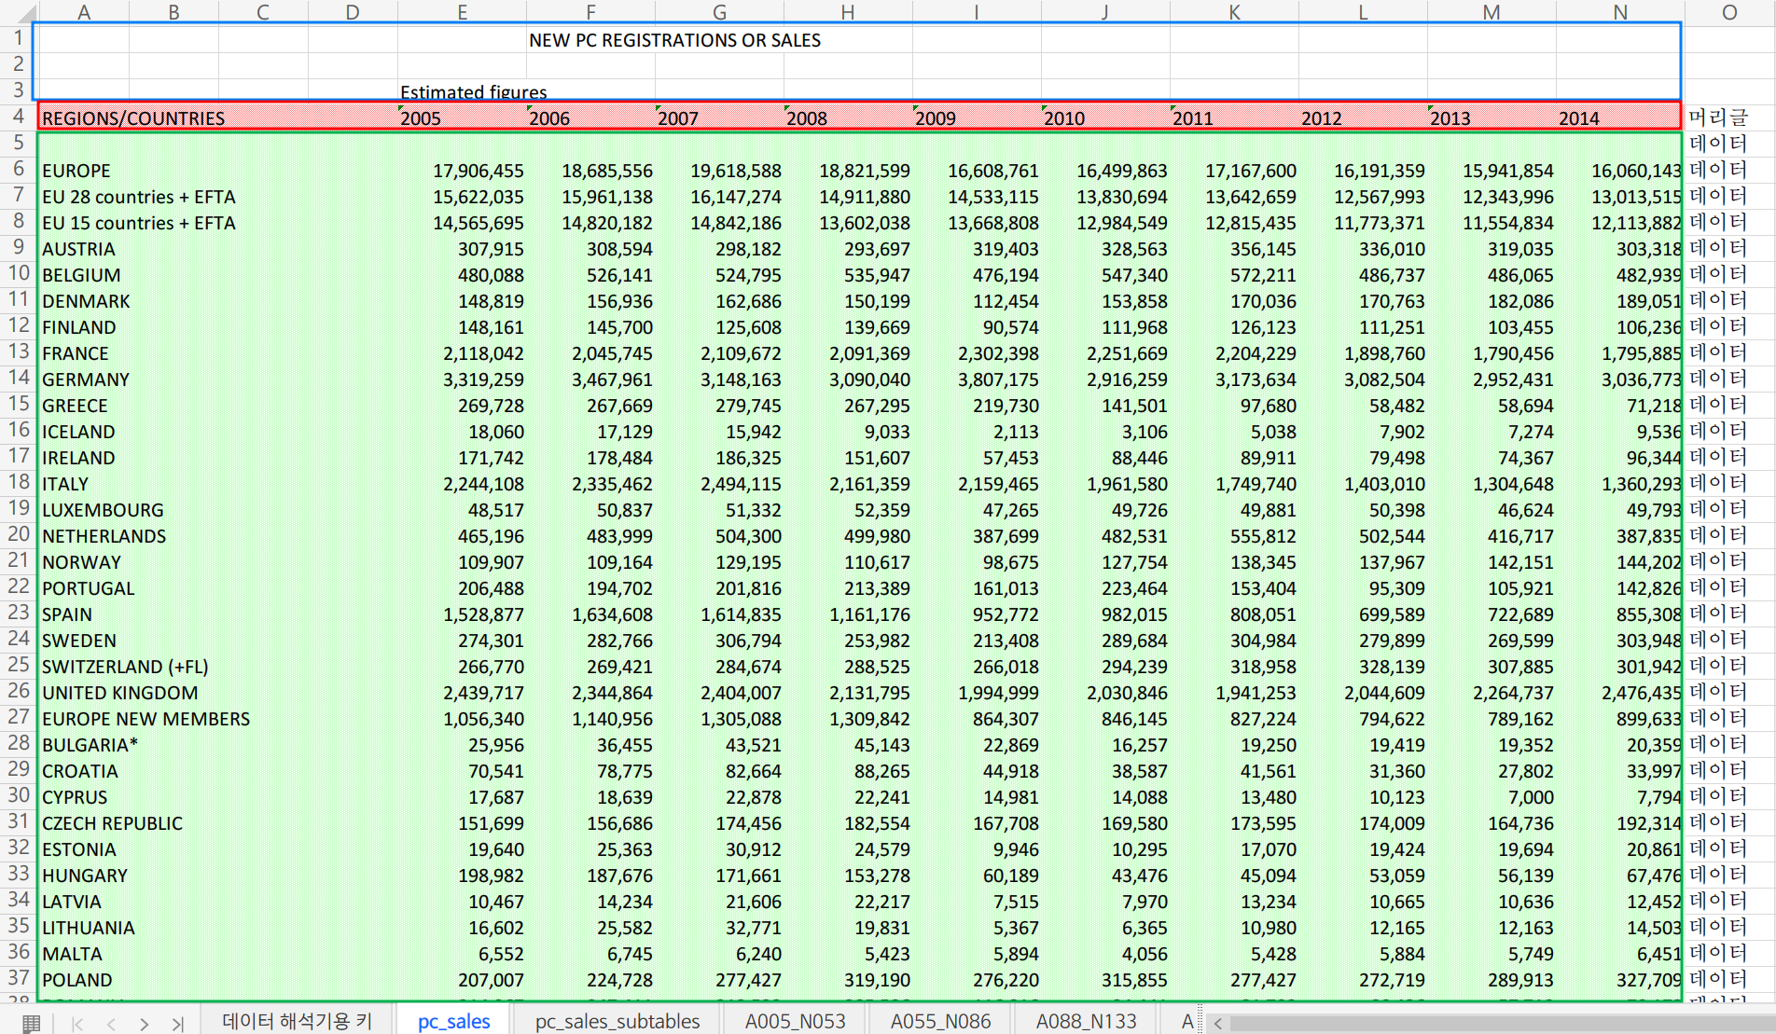Click the value 3,807,175 for GERMANY 2009
This screenshot has height=1034, width=1776.
(x=998, y=379)
